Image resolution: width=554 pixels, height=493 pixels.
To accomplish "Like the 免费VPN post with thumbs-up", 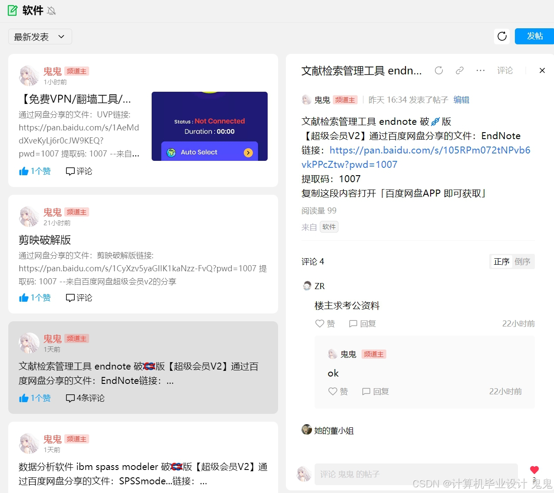I will coord(35,171).
